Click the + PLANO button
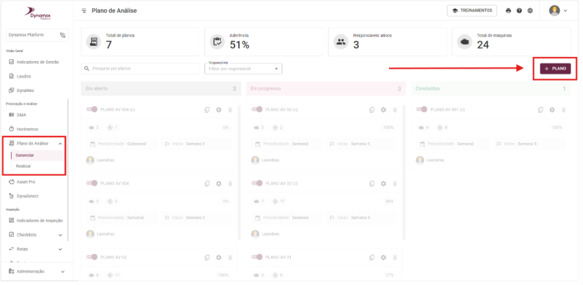This screenshot has height=285, width=583. tap(555, 69)
